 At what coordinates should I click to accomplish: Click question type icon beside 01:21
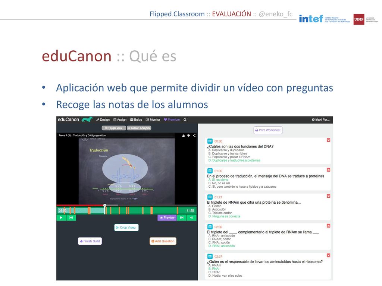point(210,197)
